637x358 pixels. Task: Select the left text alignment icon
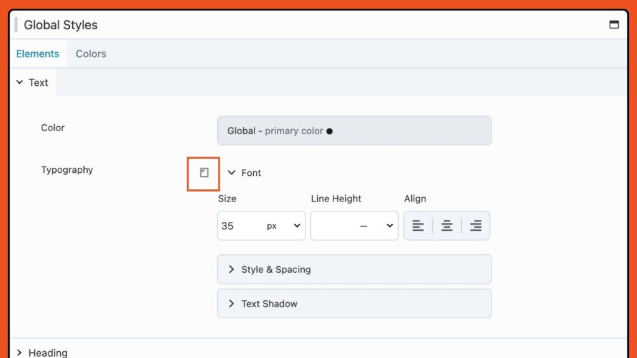coord(417,226)
